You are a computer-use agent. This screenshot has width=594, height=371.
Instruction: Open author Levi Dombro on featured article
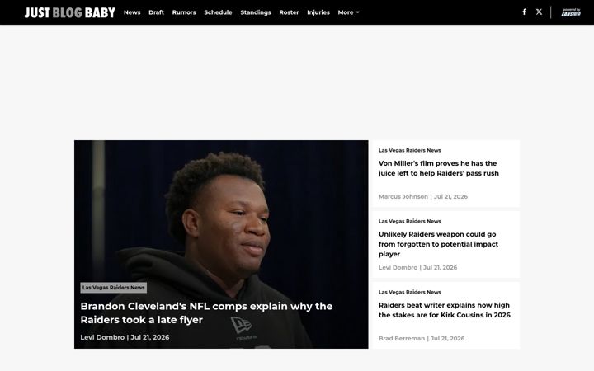click(x=102, y=337)
